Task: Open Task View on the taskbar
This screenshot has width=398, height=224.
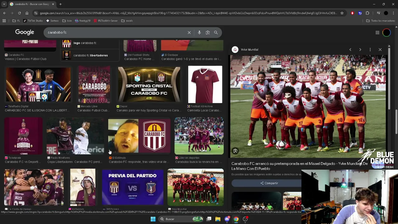Action: [209, 219]
